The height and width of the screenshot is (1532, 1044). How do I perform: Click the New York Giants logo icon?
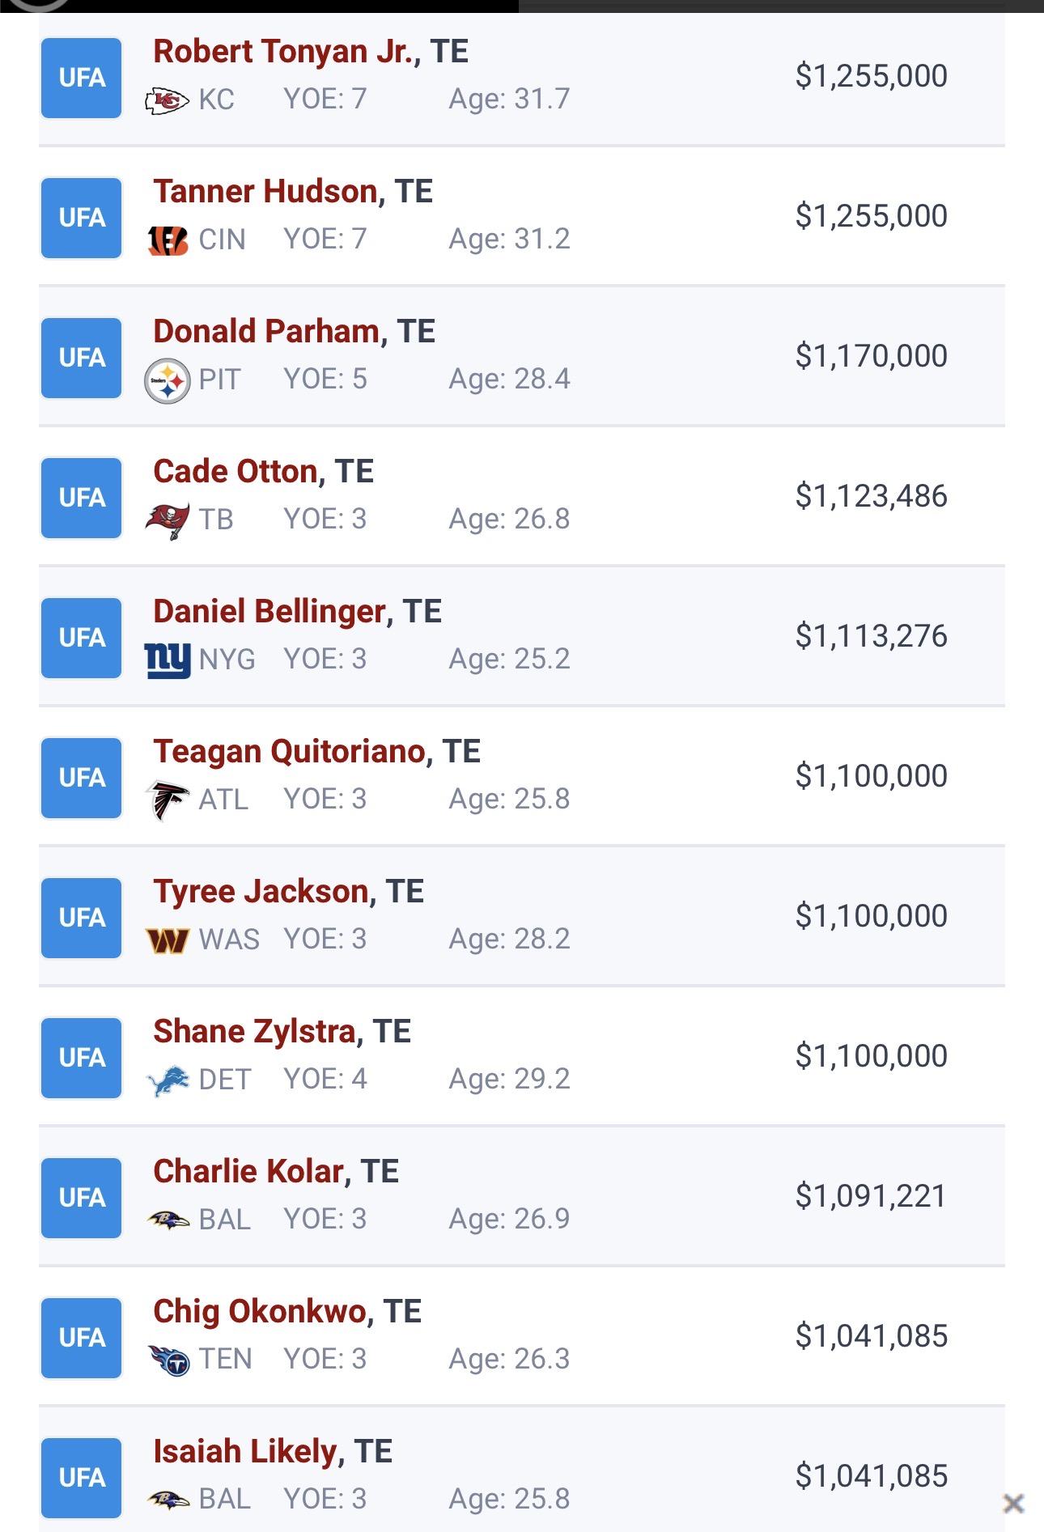pos(168,660)
